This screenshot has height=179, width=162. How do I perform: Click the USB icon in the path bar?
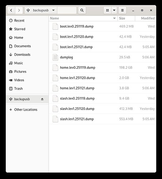tap(28, 10)
